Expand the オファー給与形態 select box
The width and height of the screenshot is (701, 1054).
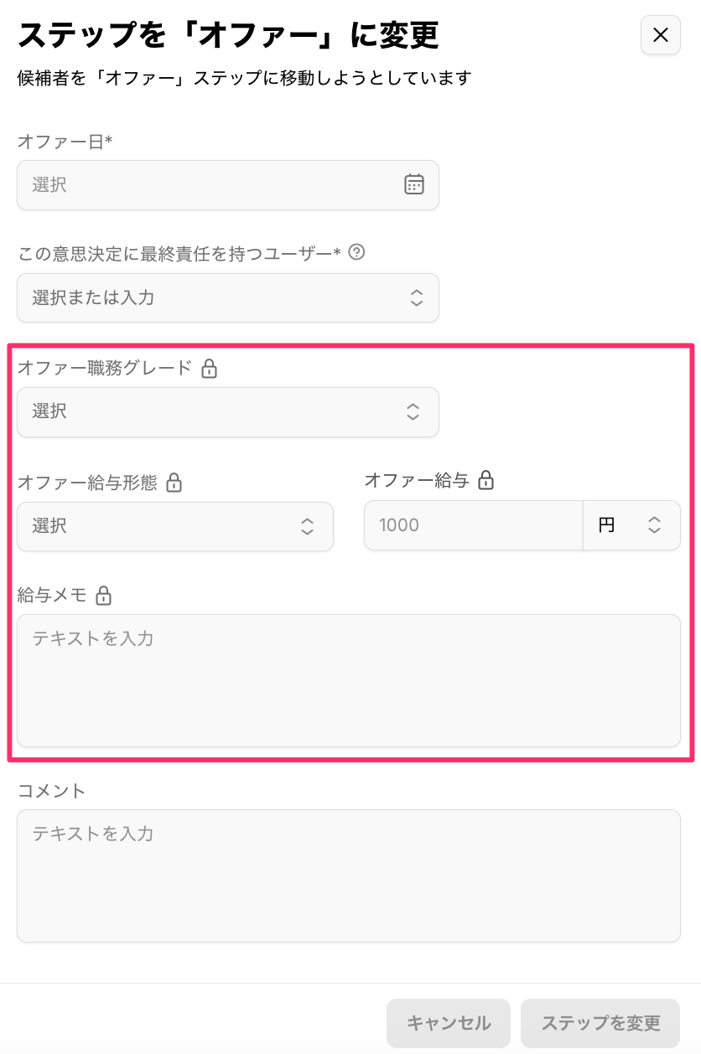(174, 526)
